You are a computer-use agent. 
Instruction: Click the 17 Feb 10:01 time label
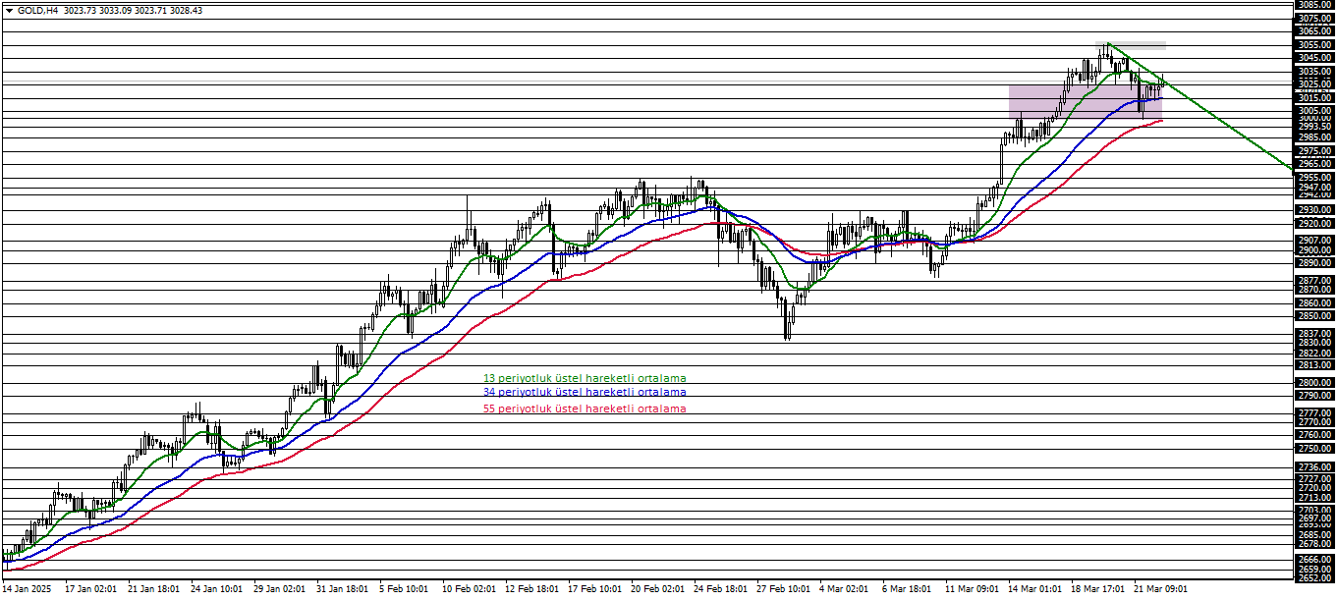(593, 589)
